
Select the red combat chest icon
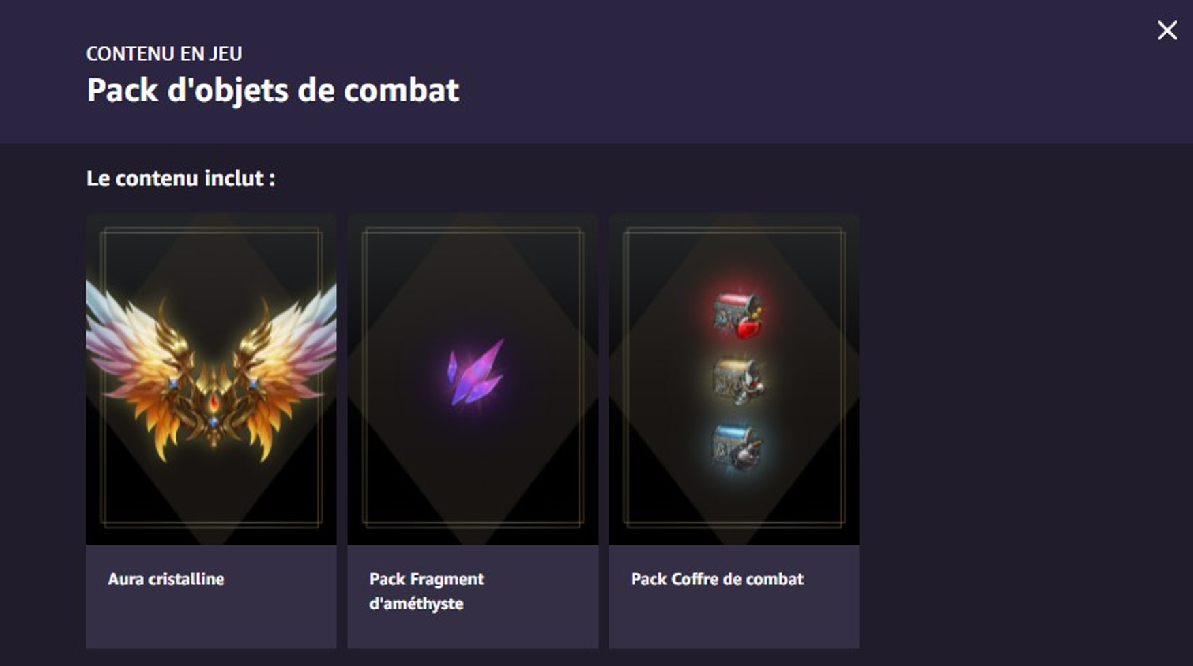(x=737, y=315)
